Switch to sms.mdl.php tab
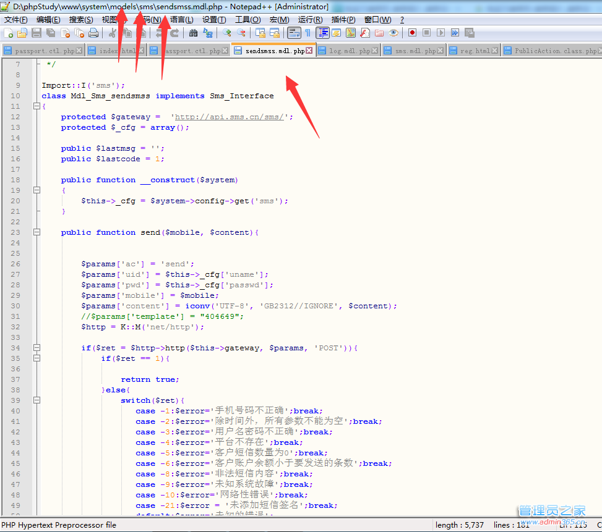 click(415, 51)
